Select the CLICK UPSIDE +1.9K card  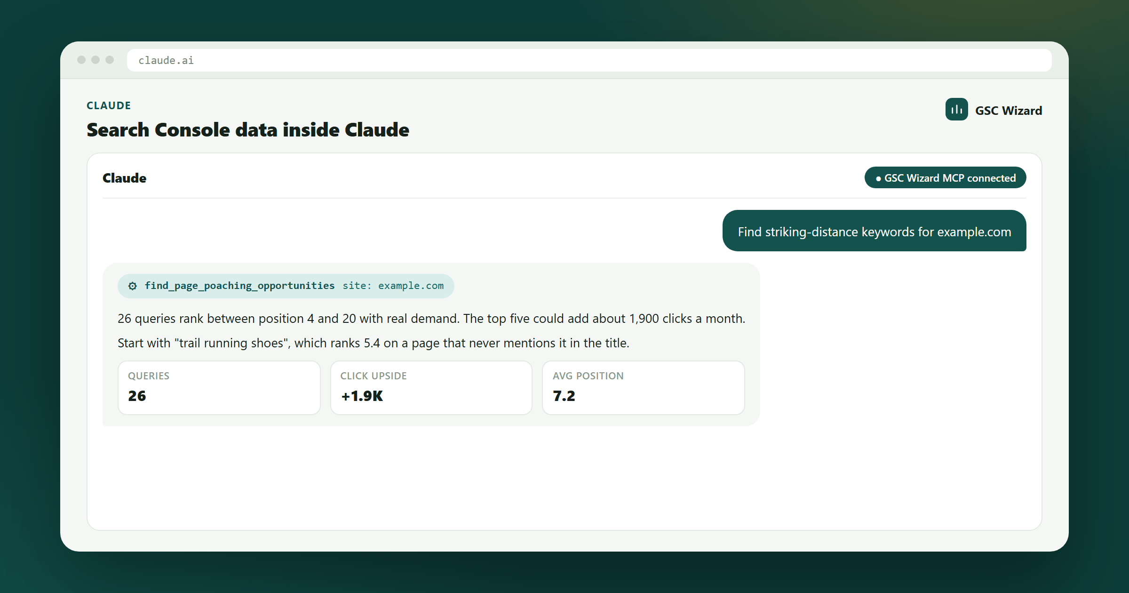pos(431,388)
